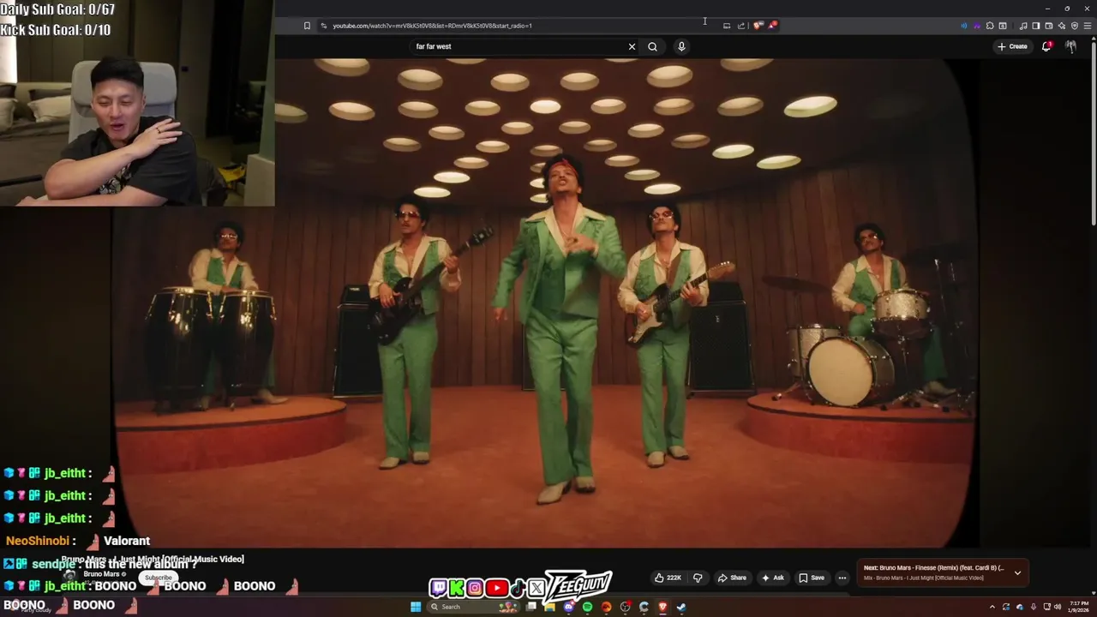The width and height of the screenshot is (1097, 617).
Task: Click the 'Kick Sub Goal: 0/10' text
Action: [x=56, y=30]
